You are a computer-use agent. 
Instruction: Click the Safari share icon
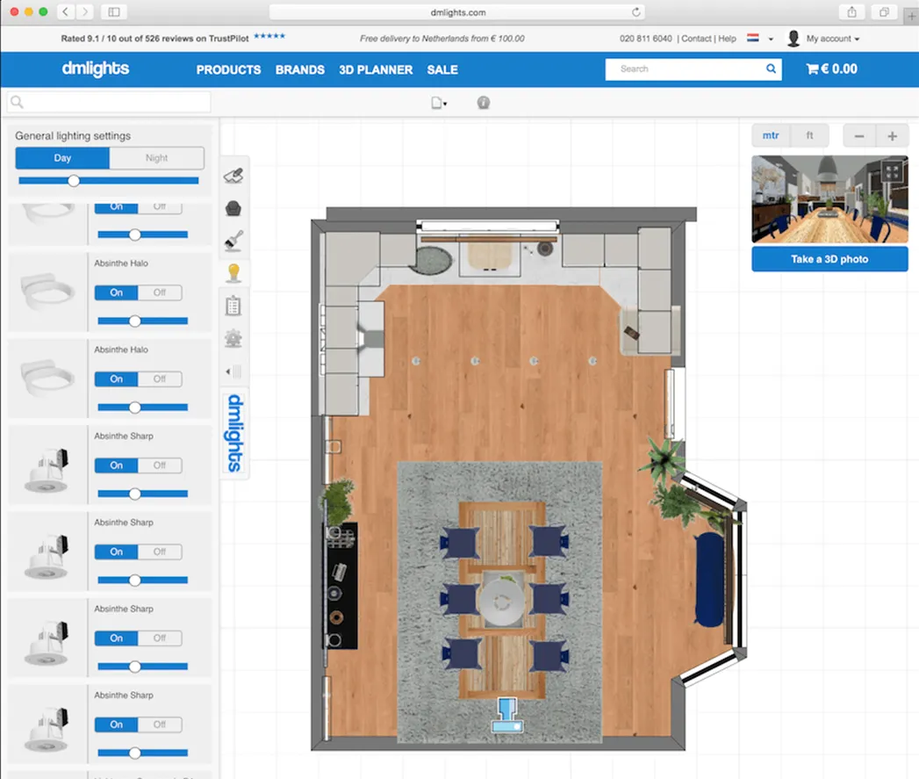851,11
